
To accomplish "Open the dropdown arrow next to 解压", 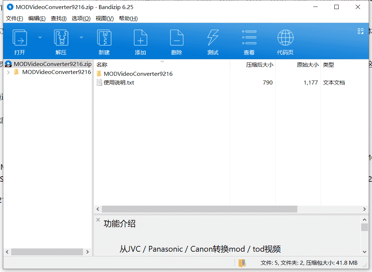I will click(x=81, y=37).
